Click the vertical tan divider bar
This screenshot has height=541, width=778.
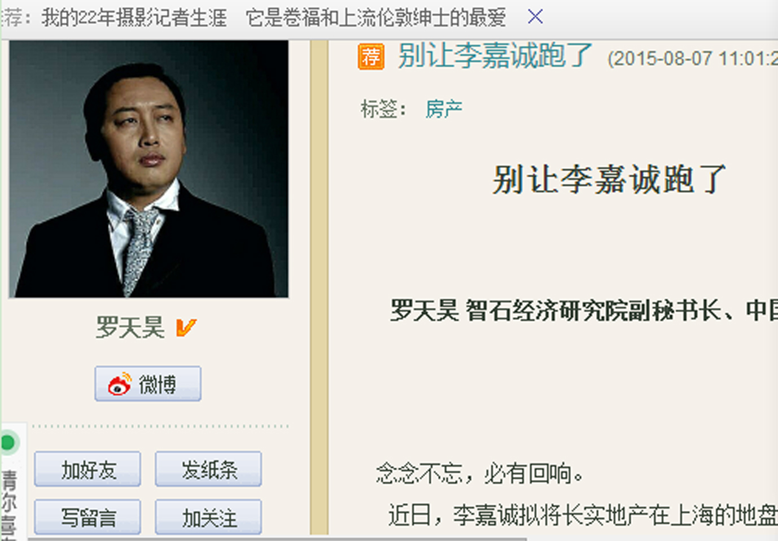tap(319, 287)
